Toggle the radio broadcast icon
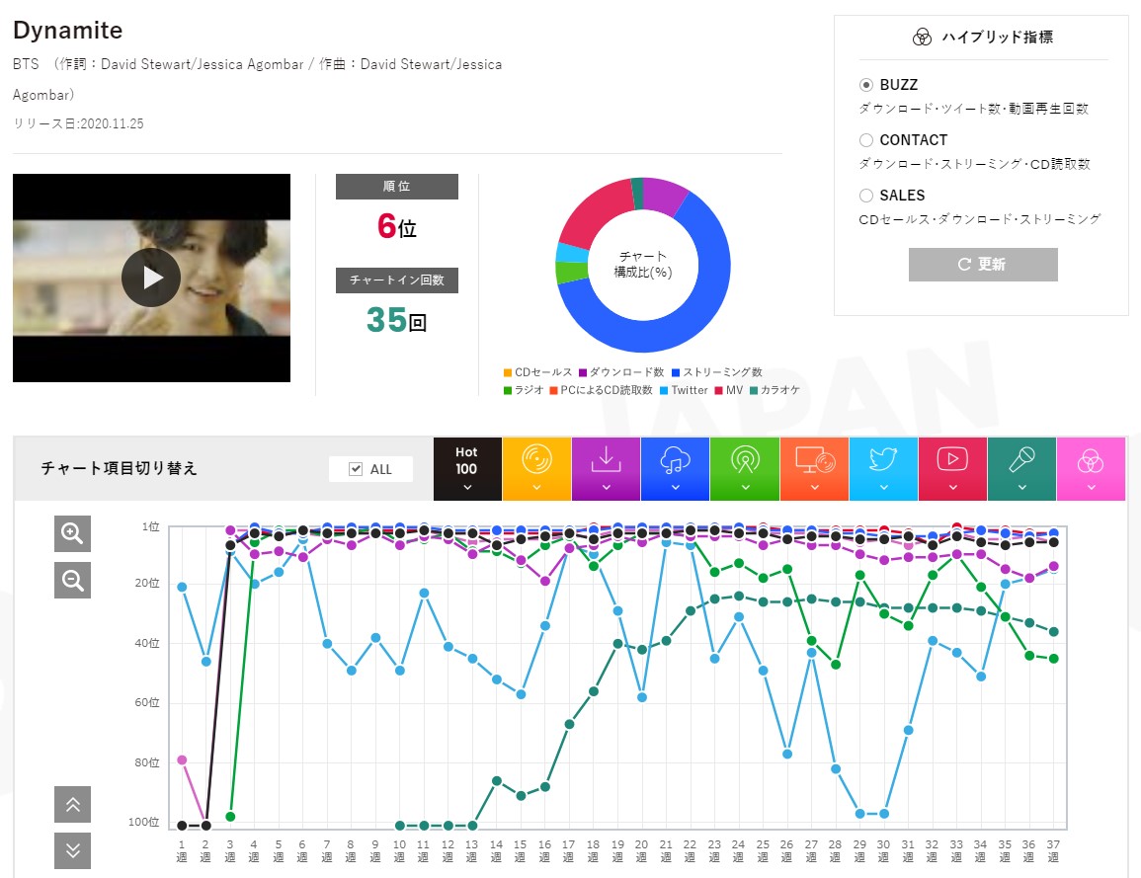Viewport: 1141px width, 878px height. pyautogui.click(x=745, y=468)
